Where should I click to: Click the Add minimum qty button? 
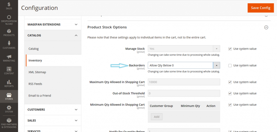click(157, 117)
